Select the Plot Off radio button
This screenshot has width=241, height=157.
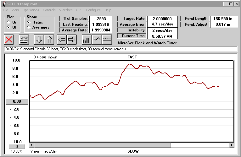tap(8, 27)
